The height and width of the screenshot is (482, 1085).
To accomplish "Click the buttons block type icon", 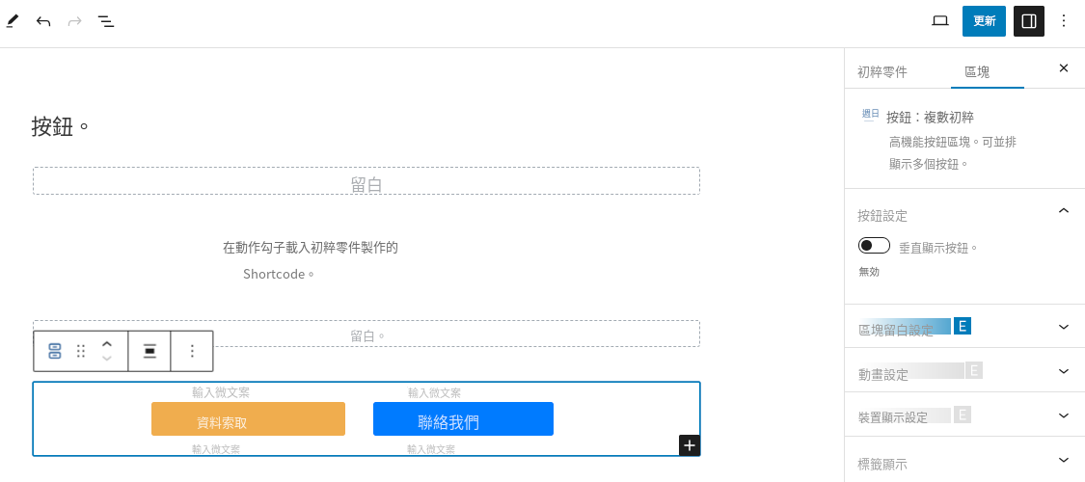I will (55, 351).
